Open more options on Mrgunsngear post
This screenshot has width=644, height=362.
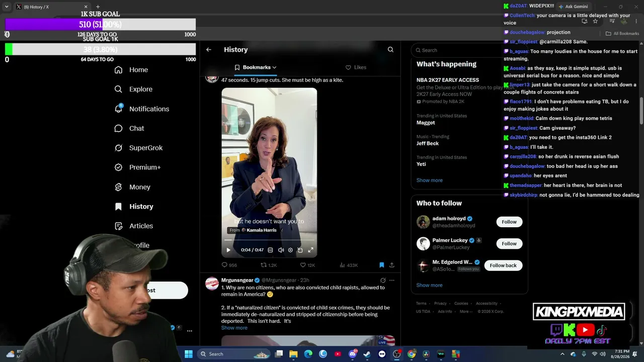392,280
